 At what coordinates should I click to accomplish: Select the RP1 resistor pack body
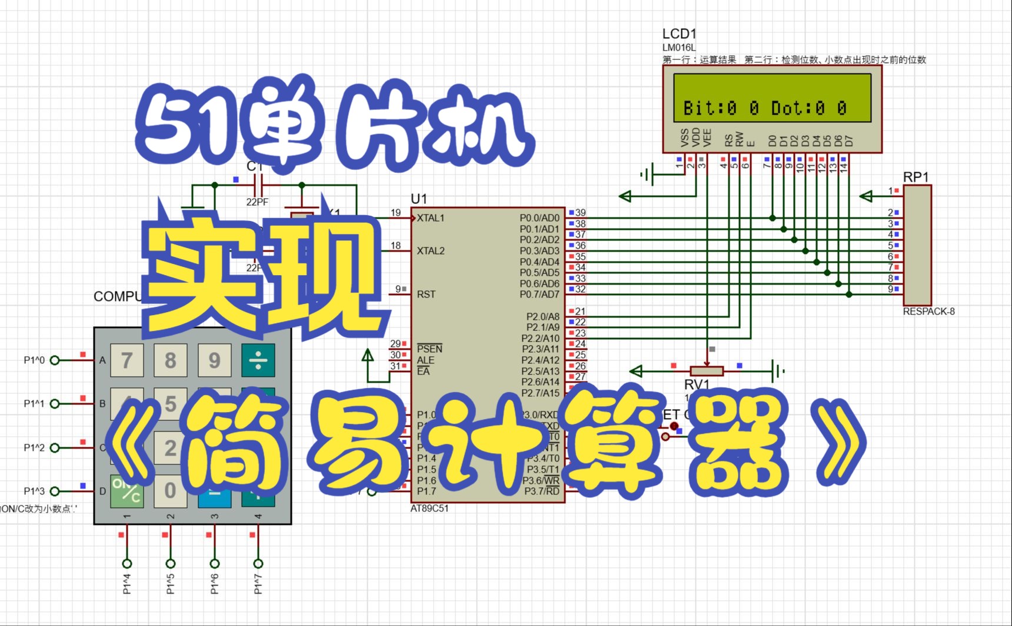pos(917,245)
